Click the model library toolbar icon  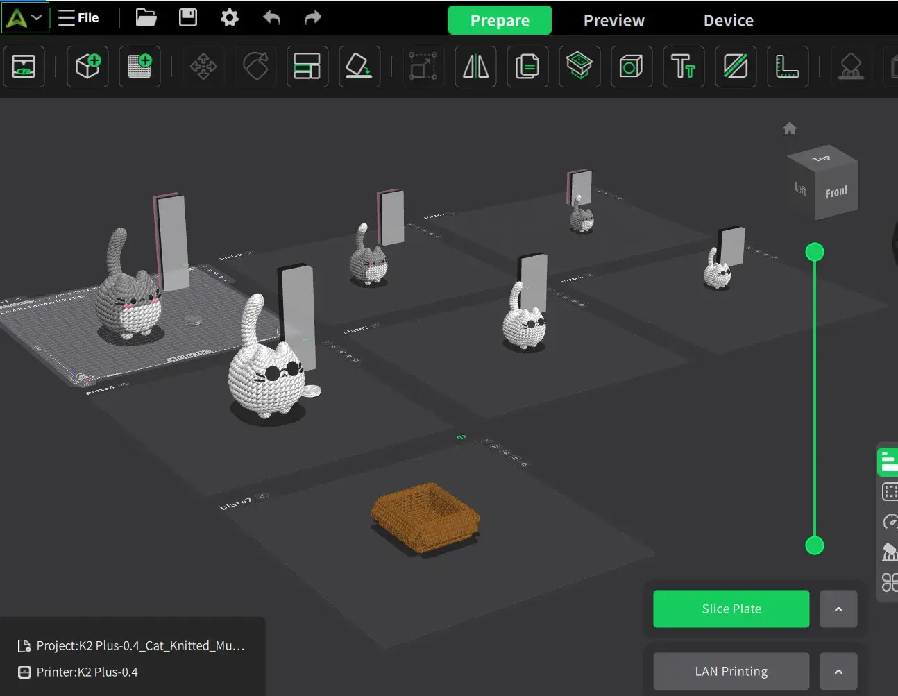(x=24, y=67)
